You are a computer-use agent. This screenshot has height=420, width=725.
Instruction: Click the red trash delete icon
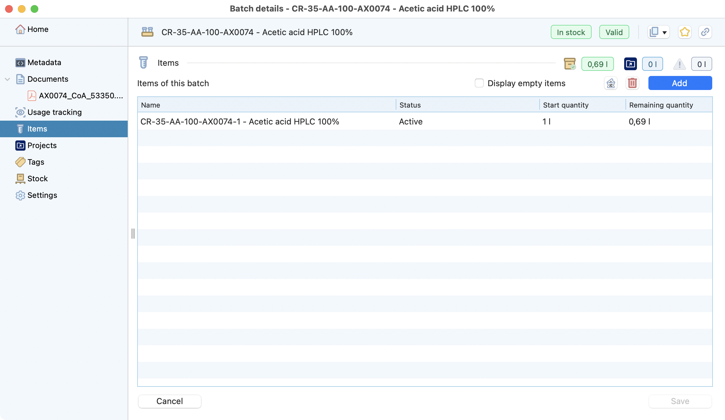(632, 83)
